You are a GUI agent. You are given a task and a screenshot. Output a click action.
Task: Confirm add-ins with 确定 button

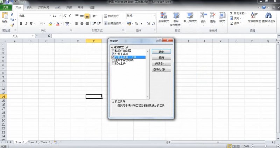point(161,52)
